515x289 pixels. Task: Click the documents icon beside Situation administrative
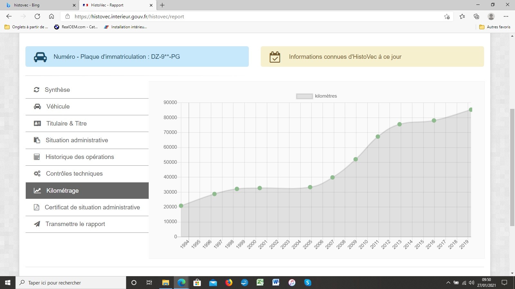(x=37, y=140)
